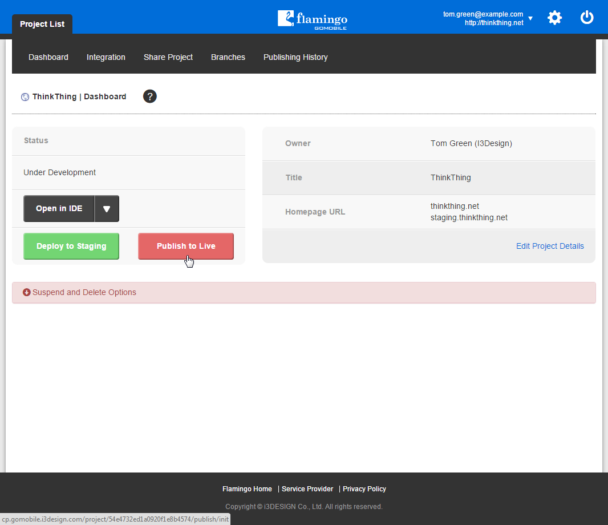The width and height of the screenshot is (608, 525).
Task: Switch to the Project List tab
Action: 42,24
